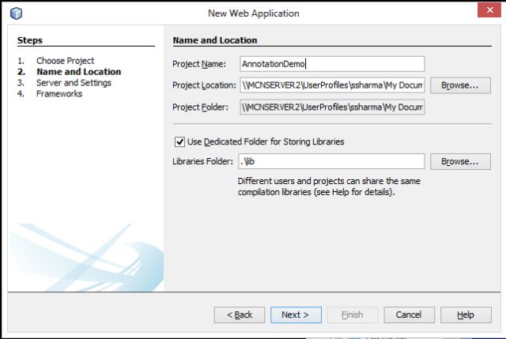Browse for the Project Location
Viewport: 506px width, 339px height.
[x=460, y=85]
